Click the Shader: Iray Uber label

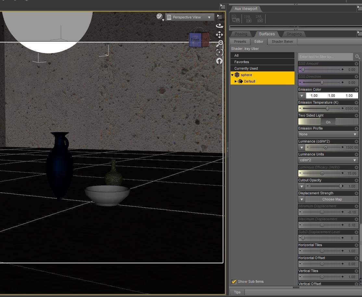pos(245,49)
